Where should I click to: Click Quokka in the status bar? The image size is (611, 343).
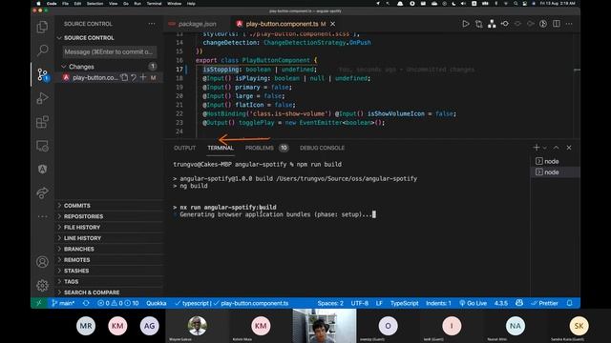point(157,303)
